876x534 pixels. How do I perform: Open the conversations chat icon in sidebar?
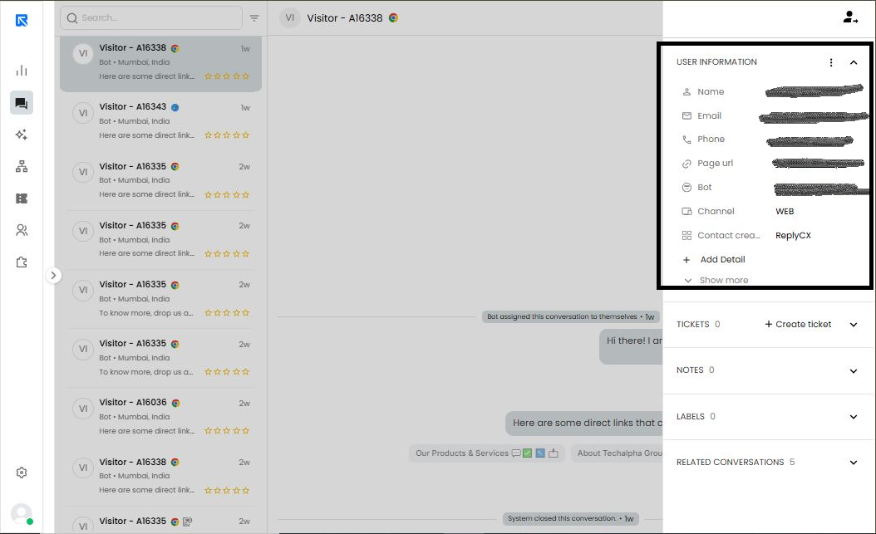(22, 103)
